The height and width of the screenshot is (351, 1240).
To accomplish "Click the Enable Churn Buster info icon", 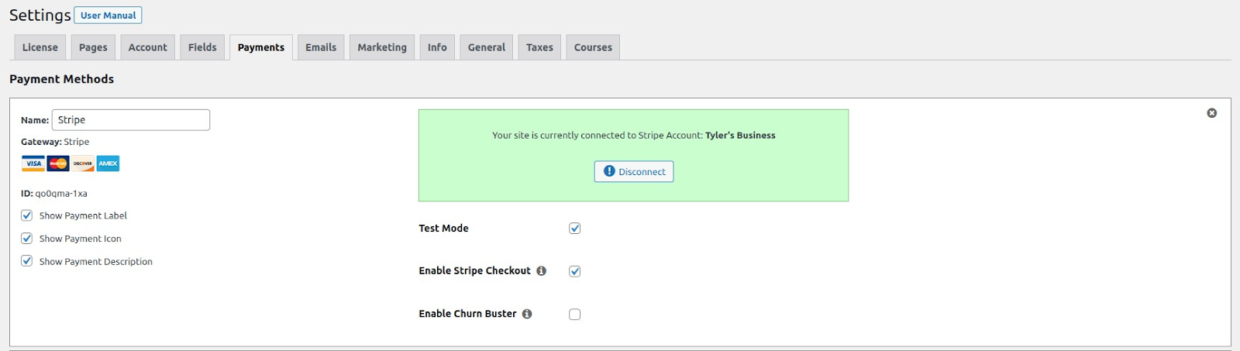I will (527, 314).
